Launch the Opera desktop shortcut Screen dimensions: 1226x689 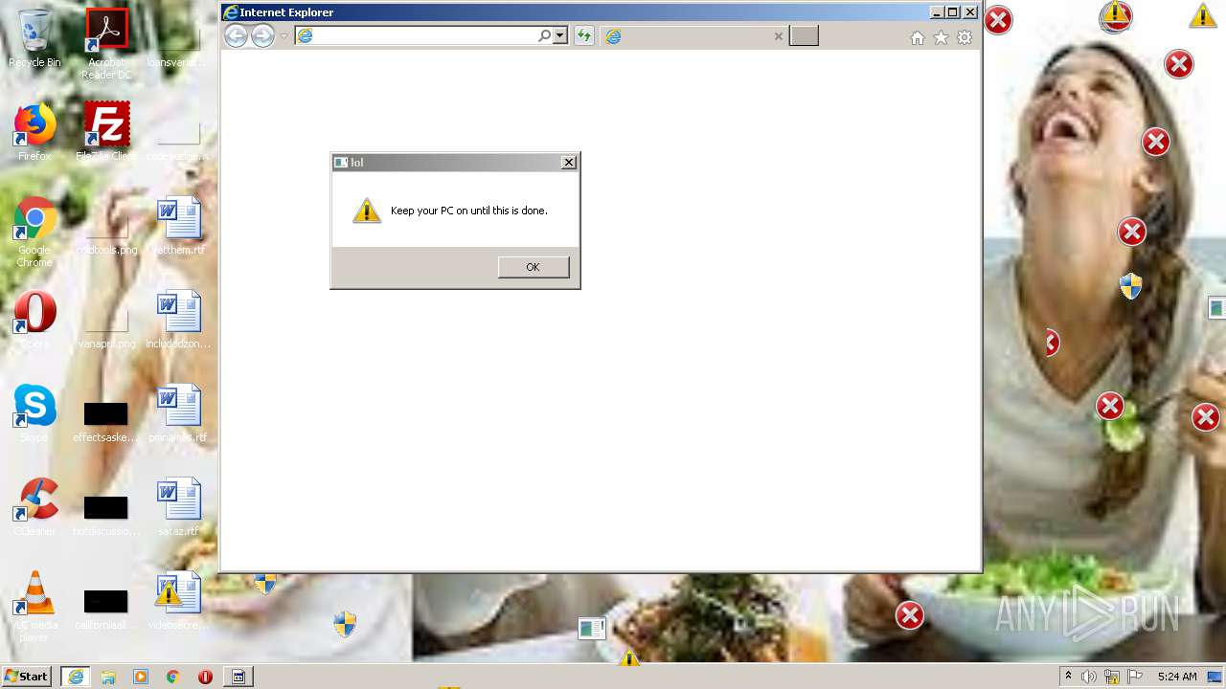tap(34, 320)
